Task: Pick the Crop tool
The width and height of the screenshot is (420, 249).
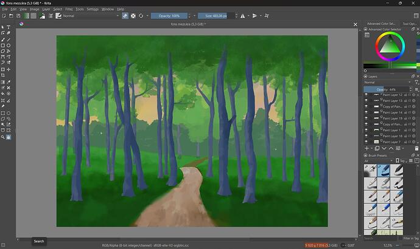Action: (x=3, y=75)
